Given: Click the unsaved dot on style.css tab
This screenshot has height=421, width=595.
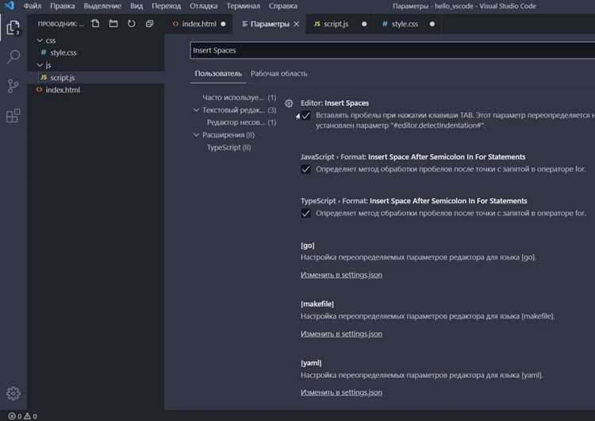Looking at the screenshot, I should click(432, 24).
